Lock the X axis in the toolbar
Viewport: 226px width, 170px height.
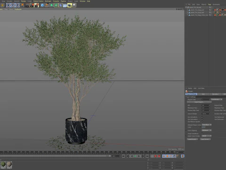point(8,5)
